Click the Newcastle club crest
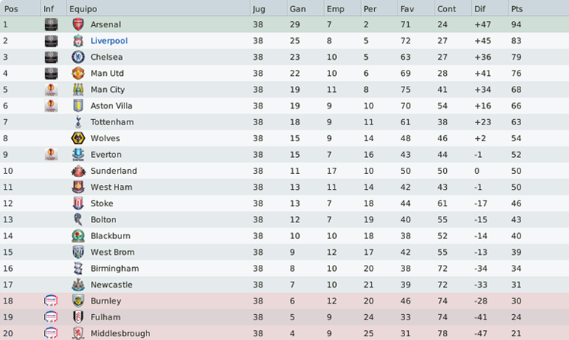This screenshot has width=569, height=340. coord(77,285)
